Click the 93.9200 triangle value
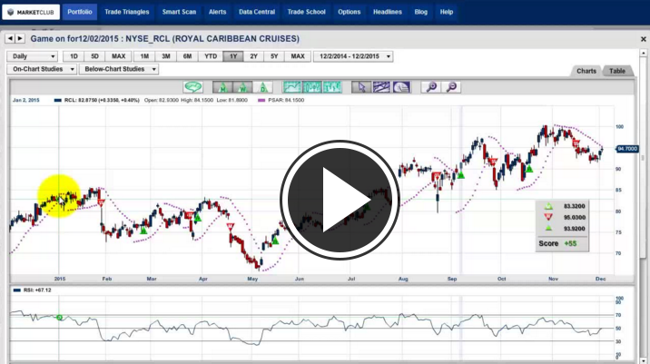650x364 pixels. (575, 229)
